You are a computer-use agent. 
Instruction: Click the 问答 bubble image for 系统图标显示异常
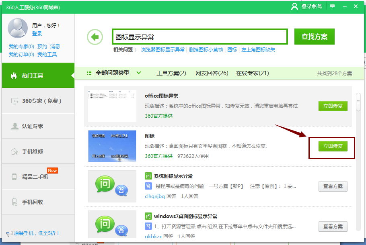(112, 186)
